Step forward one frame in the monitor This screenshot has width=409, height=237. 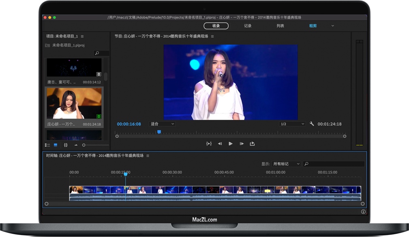pyautogui.click(x=242, y=144)
